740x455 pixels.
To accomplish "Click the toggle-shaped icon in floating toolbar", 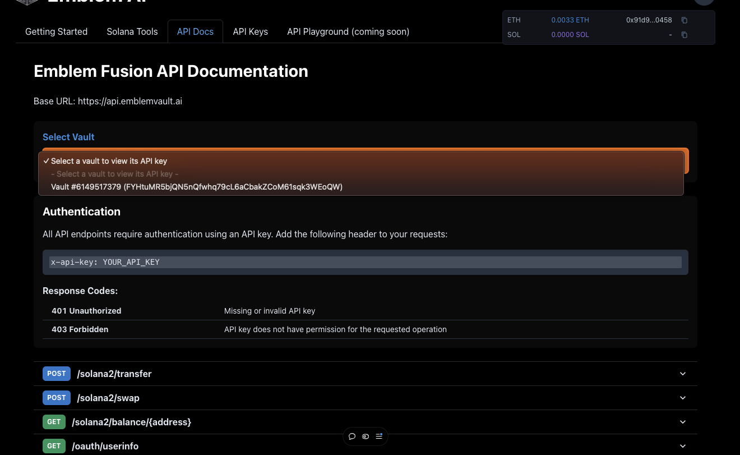I will [x=366, y=436].
